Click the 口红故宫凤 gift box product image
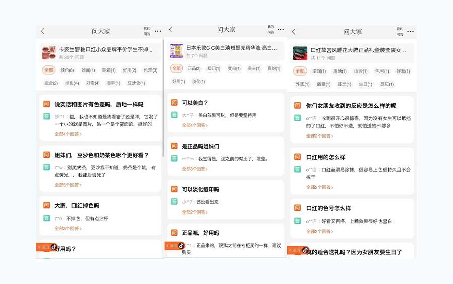The width and height of the screenshot is (453, 284). click(300, 53)
